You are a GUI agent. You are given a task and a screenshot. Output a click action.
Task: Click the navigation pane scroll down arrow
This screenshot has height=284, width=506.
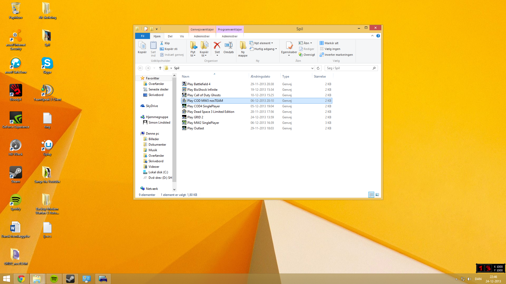174,189
